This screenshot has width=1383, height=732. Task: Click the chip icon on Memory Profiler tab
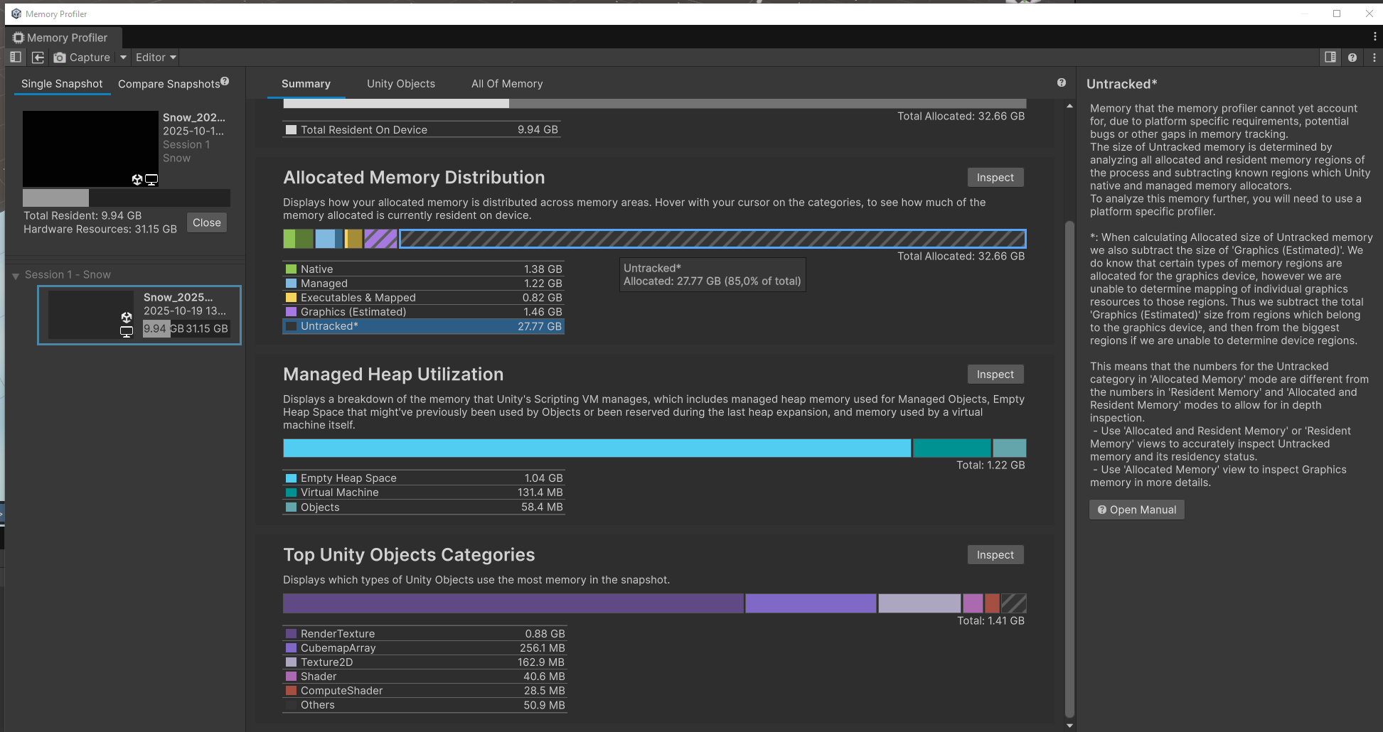(x=18, y=38)
